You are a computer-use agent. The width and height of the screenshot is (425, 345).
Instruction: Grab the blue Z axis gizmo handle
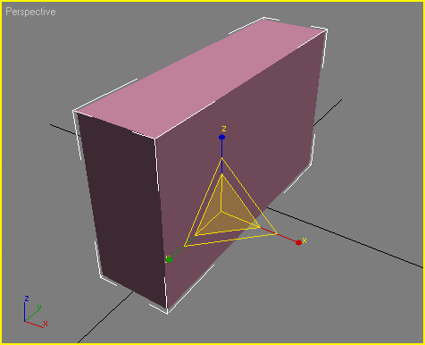pos(221,137)
